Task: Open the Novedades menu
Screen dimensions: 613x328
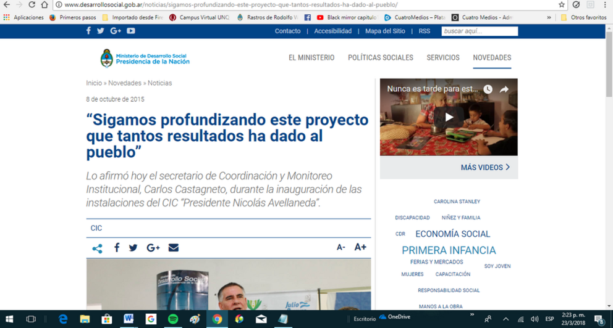Action: pyautogui.click(x=492, y=58)
